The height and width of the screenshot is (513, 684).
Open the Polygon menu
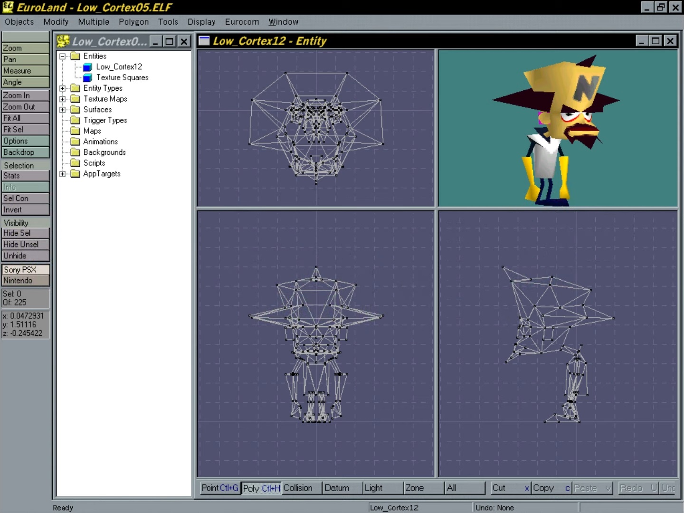[x=133, y=22]
